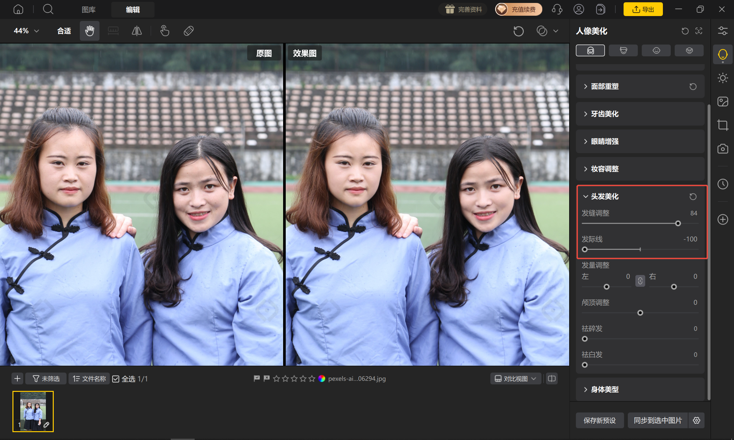
Task: Open the search magnifier icon
Action: 48,9
